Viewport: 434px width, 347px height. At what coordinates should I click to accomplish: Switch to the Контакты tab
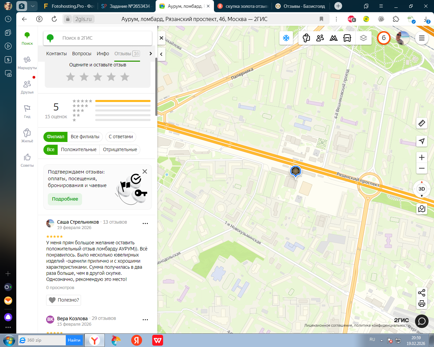pos(57,54)
